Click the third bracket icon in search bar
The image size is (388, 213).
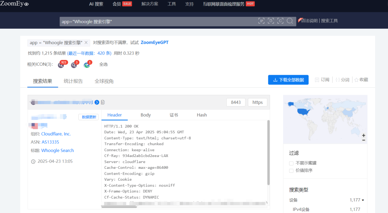click(280, 21)
